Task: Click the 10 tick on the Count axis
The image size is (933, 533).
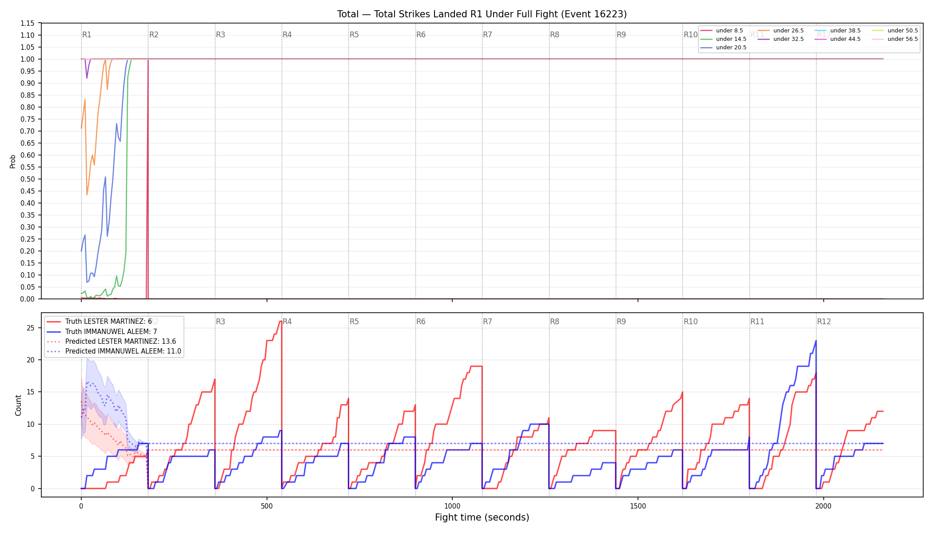Action: (31, 424)
